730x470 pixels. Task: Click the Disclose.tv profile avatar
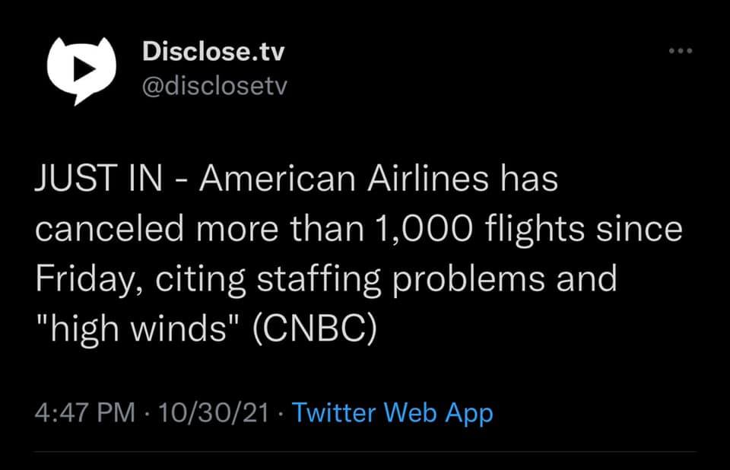[x=81, y=70]
